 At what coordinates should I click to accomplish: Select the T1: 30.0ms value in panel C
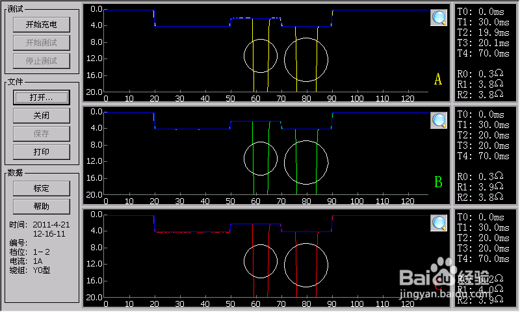click(x=483, y=227)
